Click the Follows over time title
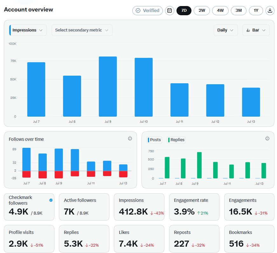 [26, 139]
